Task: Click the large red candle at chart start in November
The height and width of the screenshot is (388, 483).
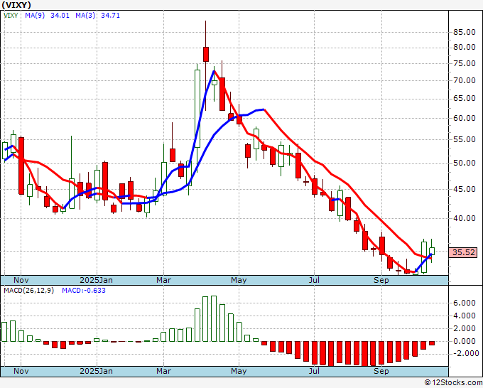Action: (x=21, y=163)
